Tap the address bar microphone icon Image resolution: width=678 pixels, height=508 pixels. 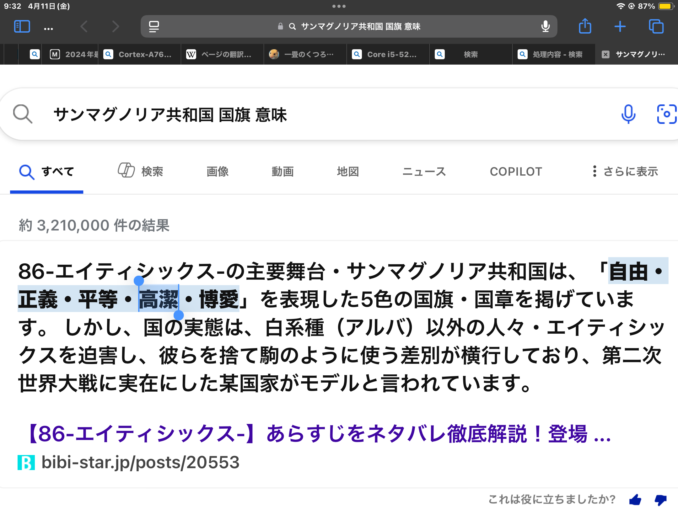tap(546, 26)
